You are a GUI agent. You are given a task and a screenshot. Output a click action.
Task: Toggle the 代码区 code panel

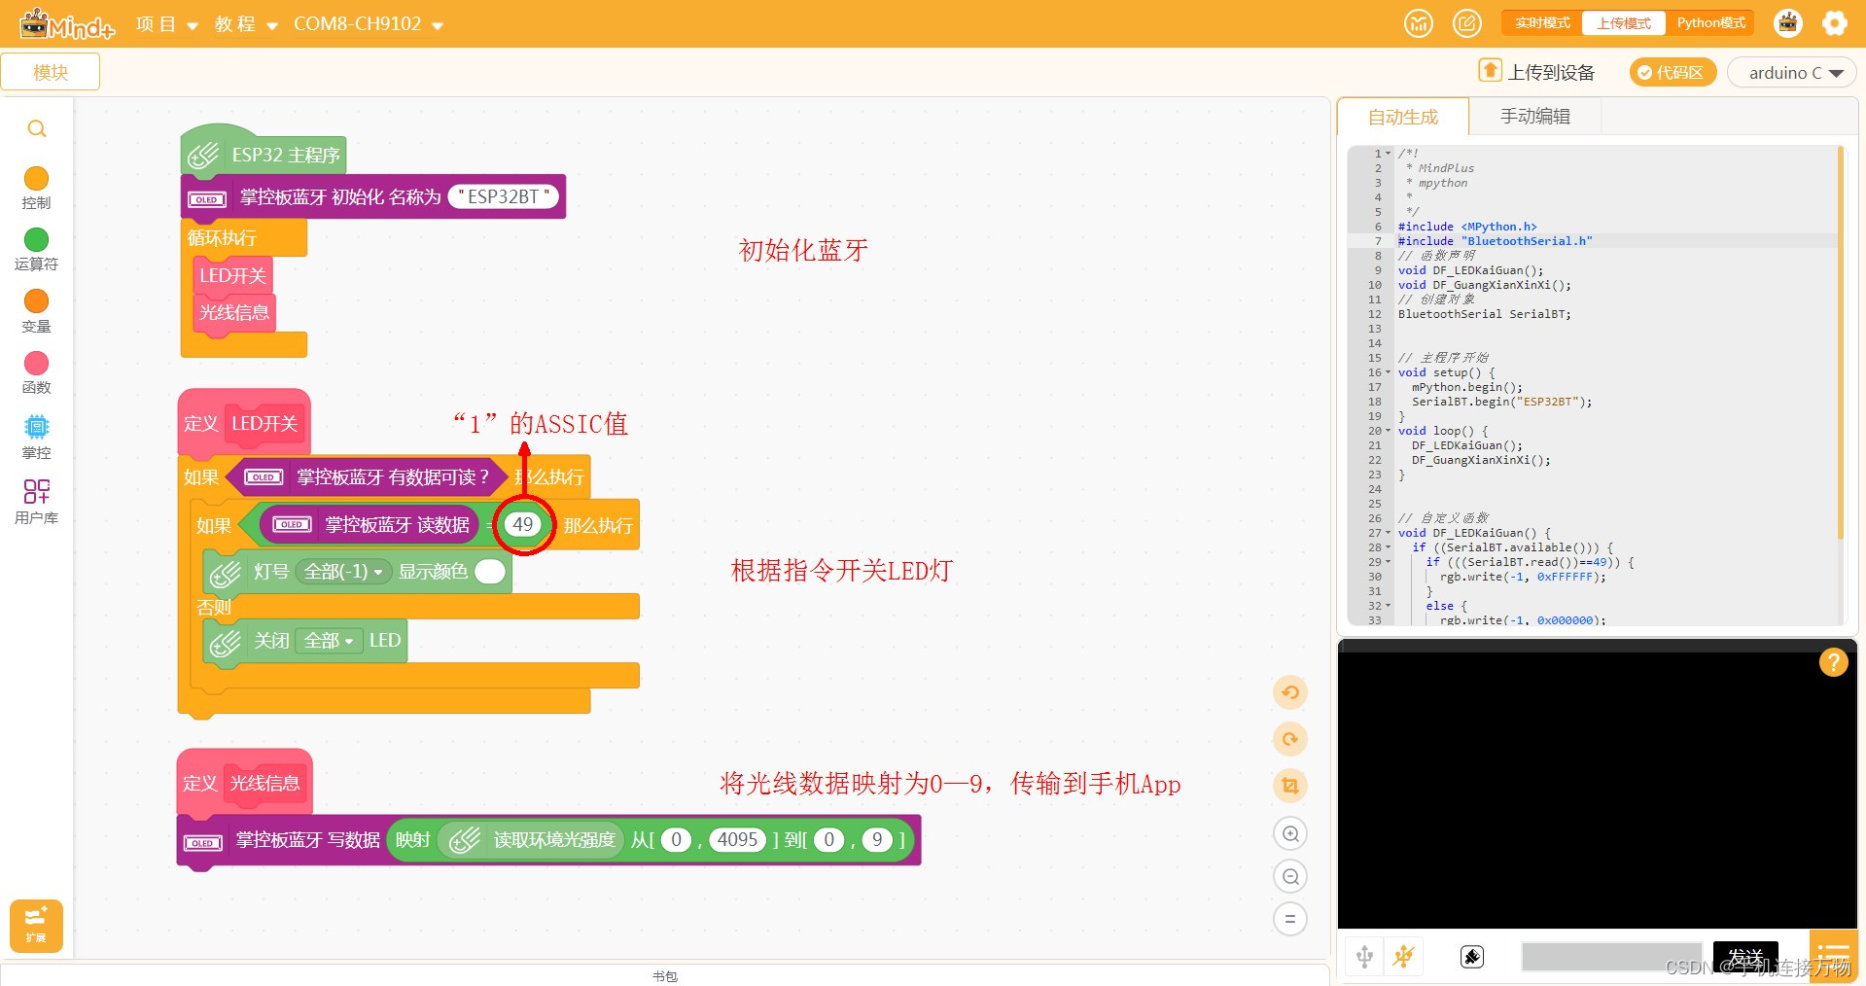1672,72
